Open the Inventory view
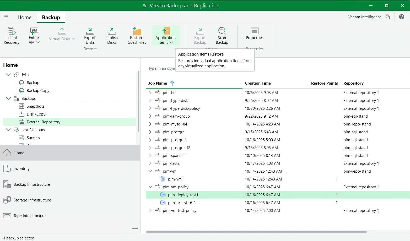The width and height of the screenshot is (410, 241). [70, 168]
